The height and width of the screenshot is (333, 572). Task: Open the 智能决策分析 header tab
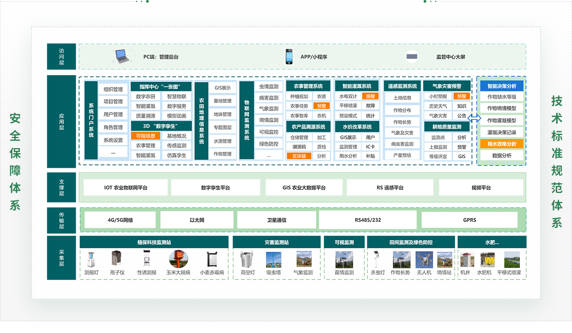pos(502,86)
